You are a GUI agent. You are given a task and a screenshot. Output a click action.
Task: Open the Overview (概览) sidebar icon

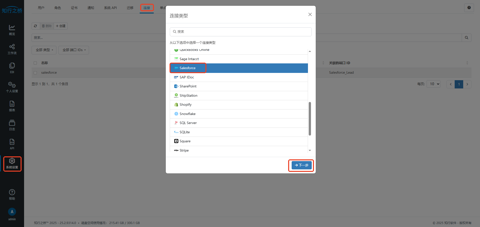click(x=12, y=30)
